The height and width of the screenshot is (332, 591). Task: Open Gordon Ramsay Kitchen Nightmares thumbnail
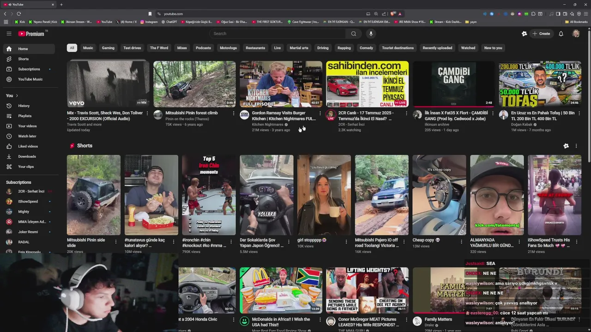click(x=281, y=84)
